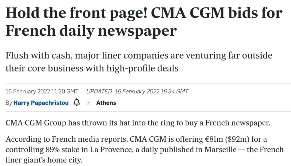Click the Athens location link
Viewport: 291px width, 166px height.
click(106, 103)
